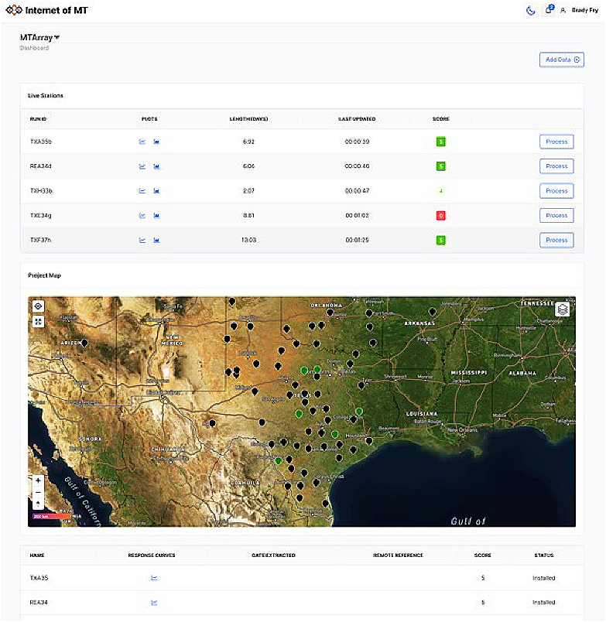Image resolution: width=606 pixels, height=622 pixels.
Task: Click the green score badge for TXF37h
Action: click(x=441, y=240)
